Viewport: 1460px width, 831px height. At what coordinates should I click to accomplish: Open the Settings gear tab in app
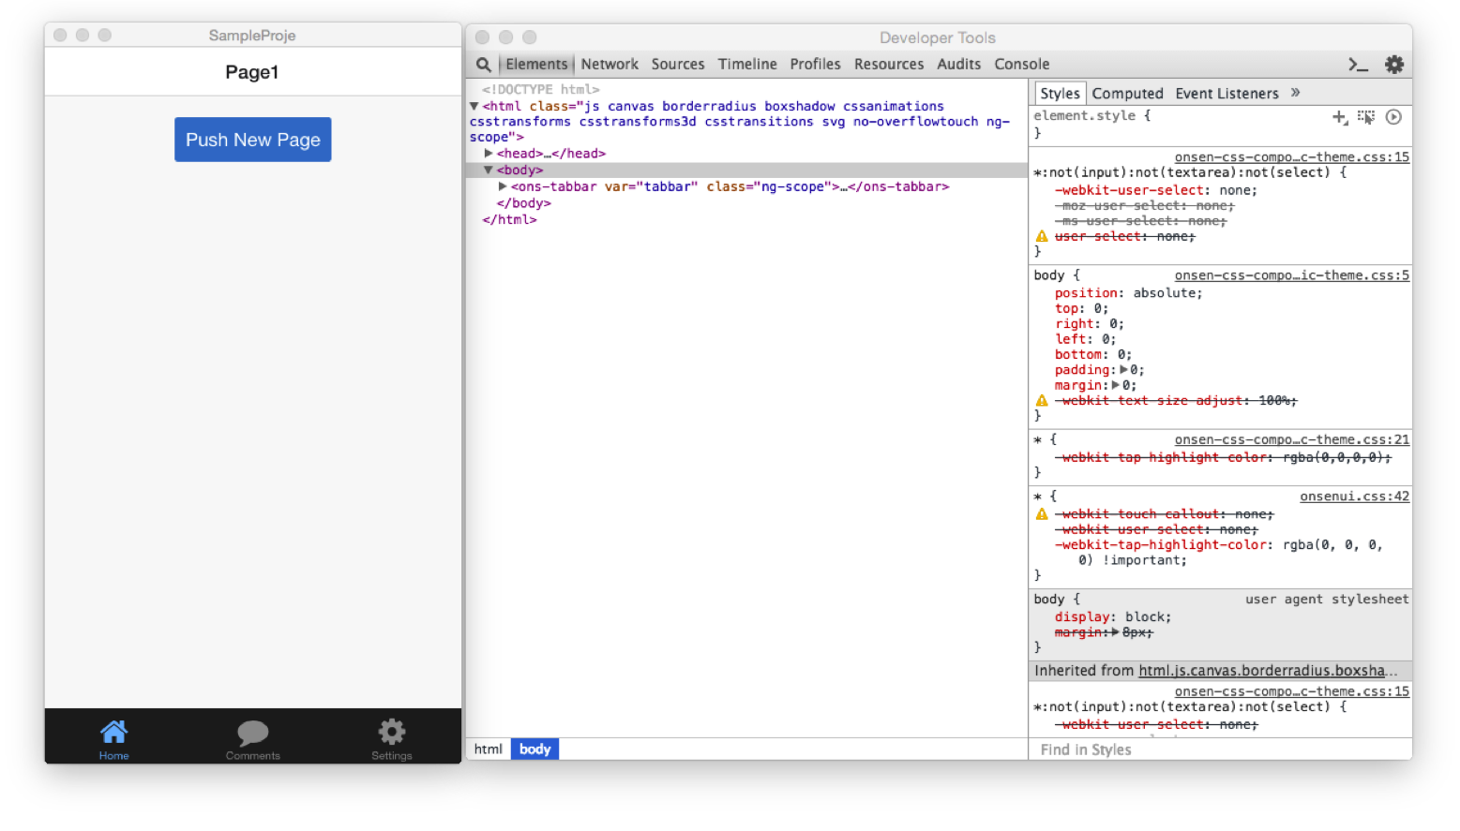391,733
